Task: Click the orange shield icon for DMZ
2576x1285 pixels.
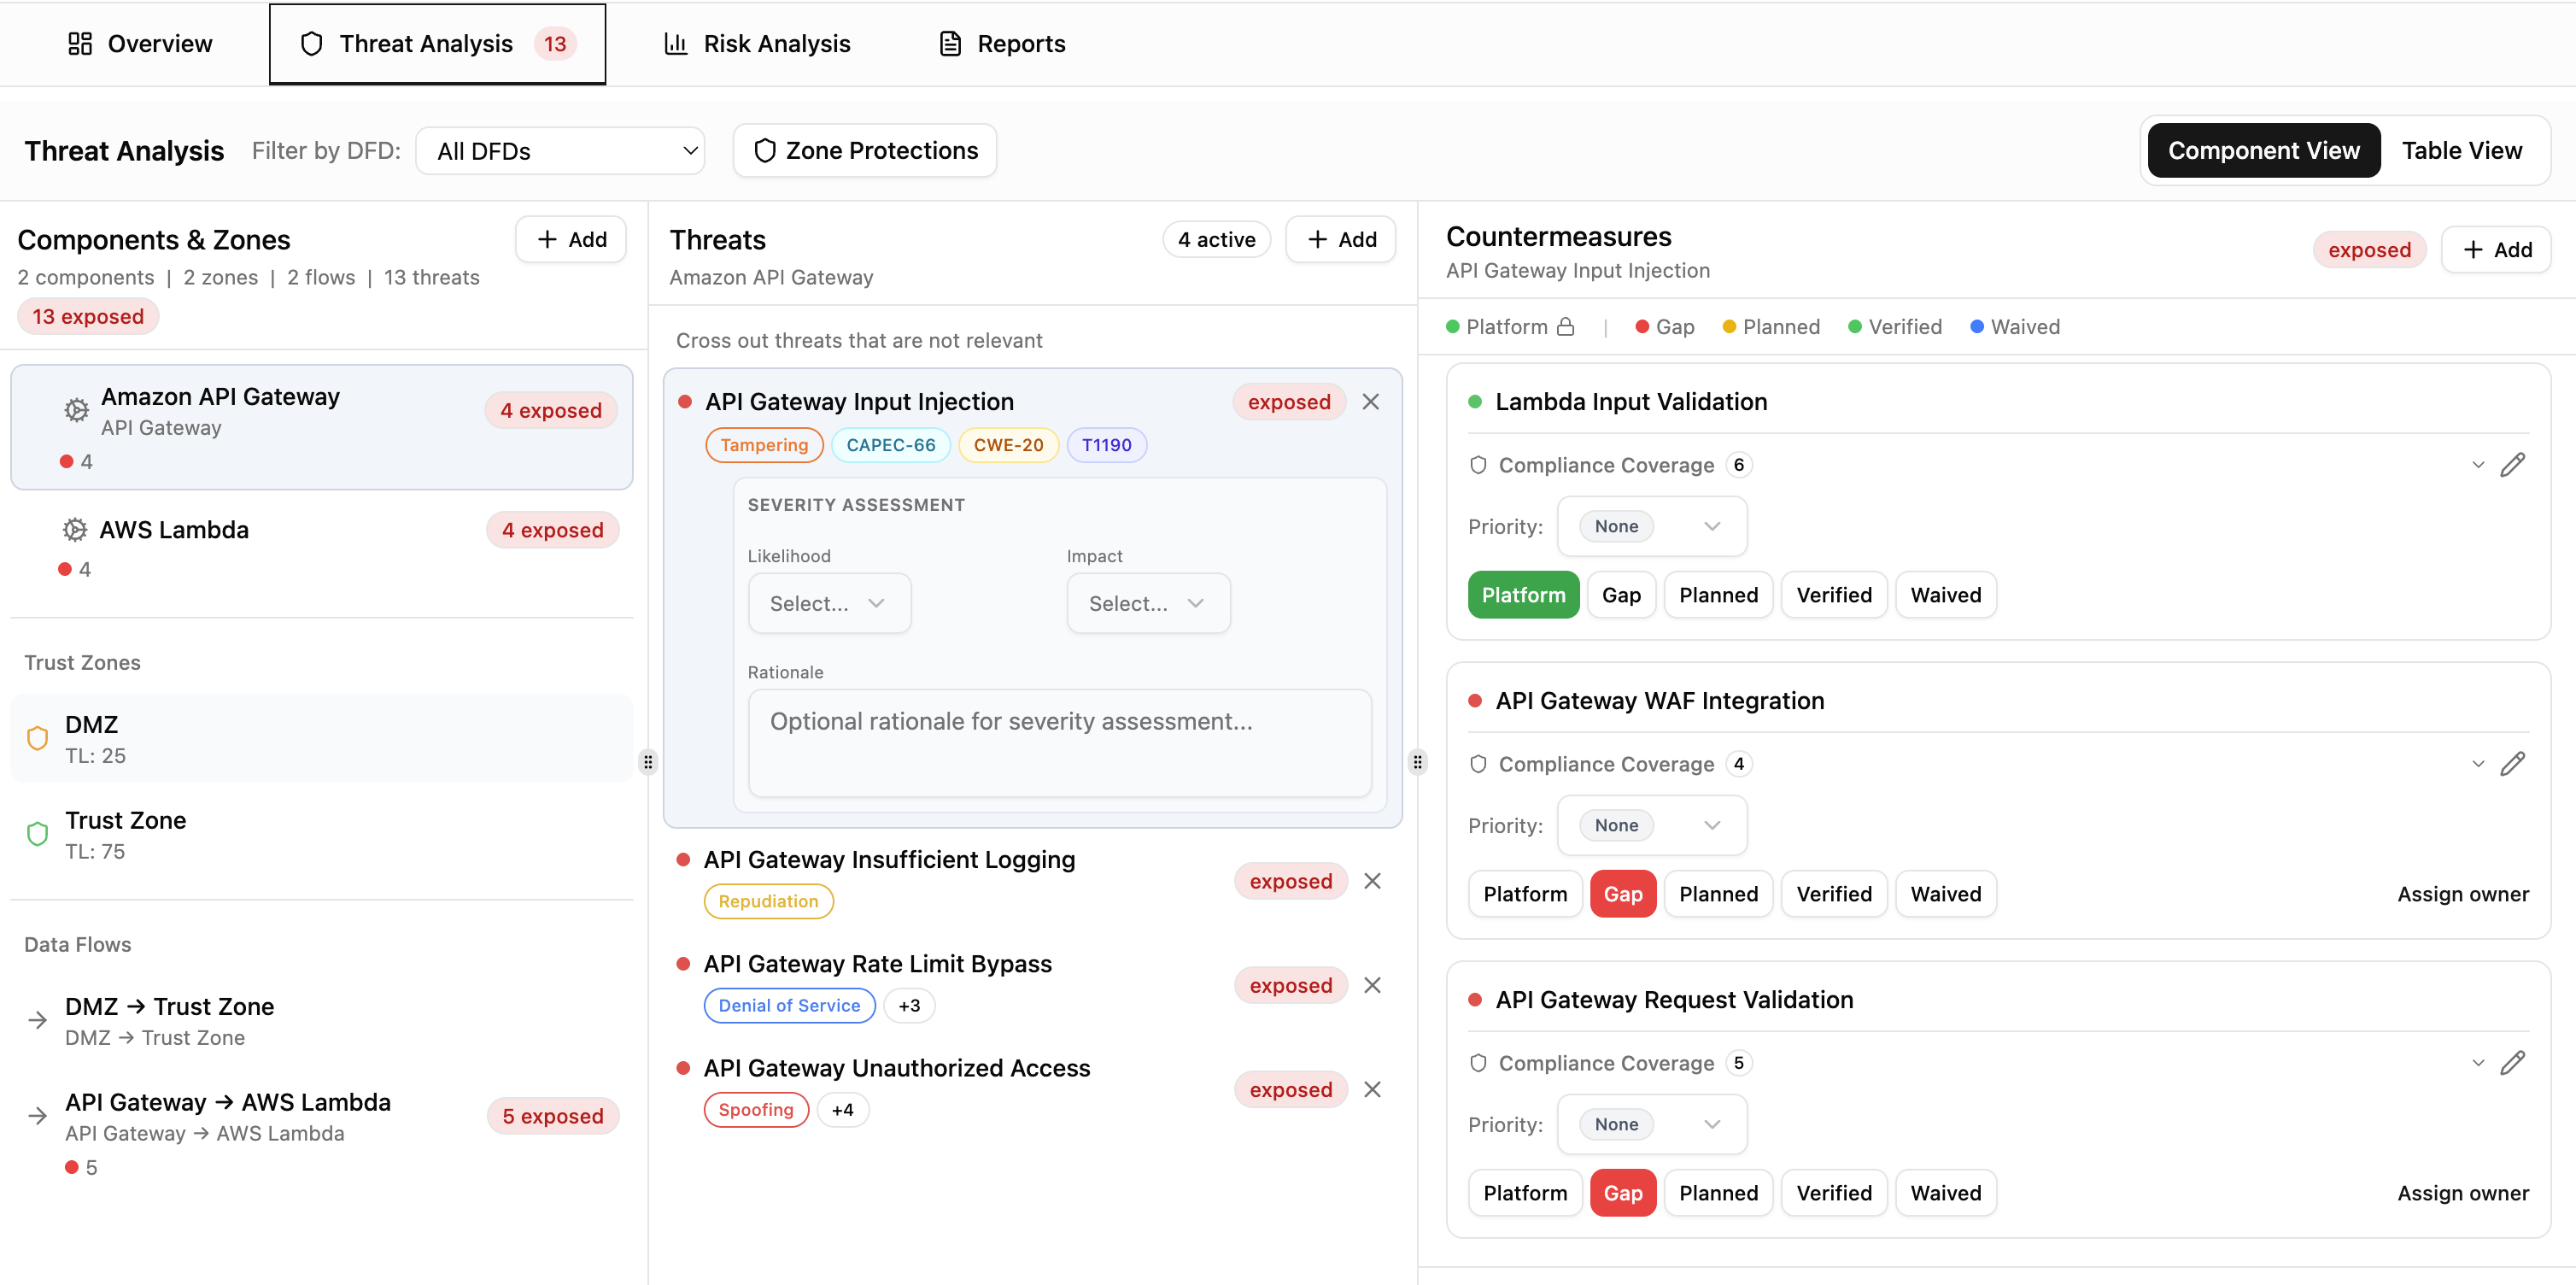Action: click(x=37, y=738)
